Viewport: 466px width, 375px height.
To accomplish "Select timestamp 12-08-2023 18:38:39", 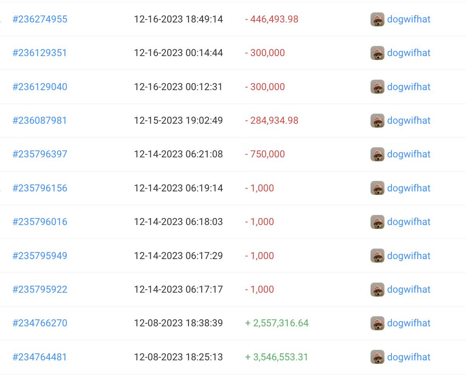I will coord(179,323).
